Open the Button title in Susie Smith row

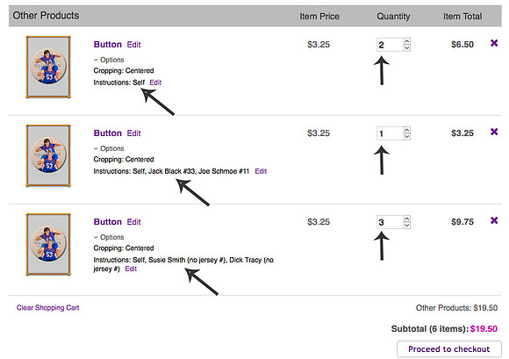tap(108, 222)
